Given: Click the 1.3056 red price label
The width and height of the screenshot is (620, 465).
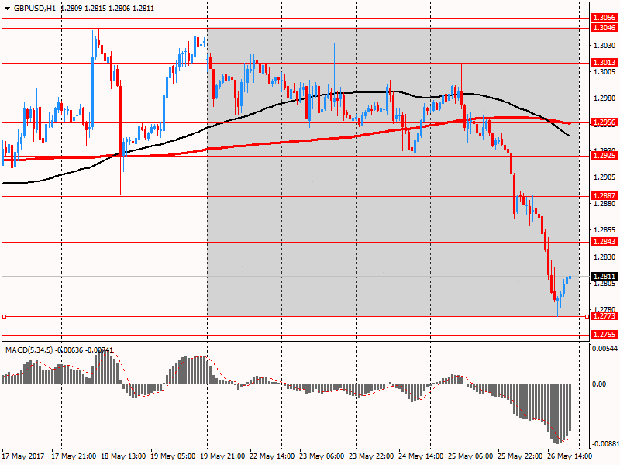Looking at the screenshot, I should tap(604, 18).
